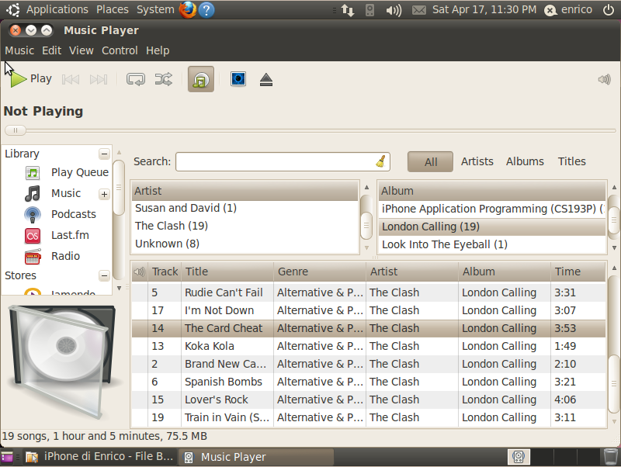Collapse the Library section
The image size is (621, 467).
click(104, 154)
